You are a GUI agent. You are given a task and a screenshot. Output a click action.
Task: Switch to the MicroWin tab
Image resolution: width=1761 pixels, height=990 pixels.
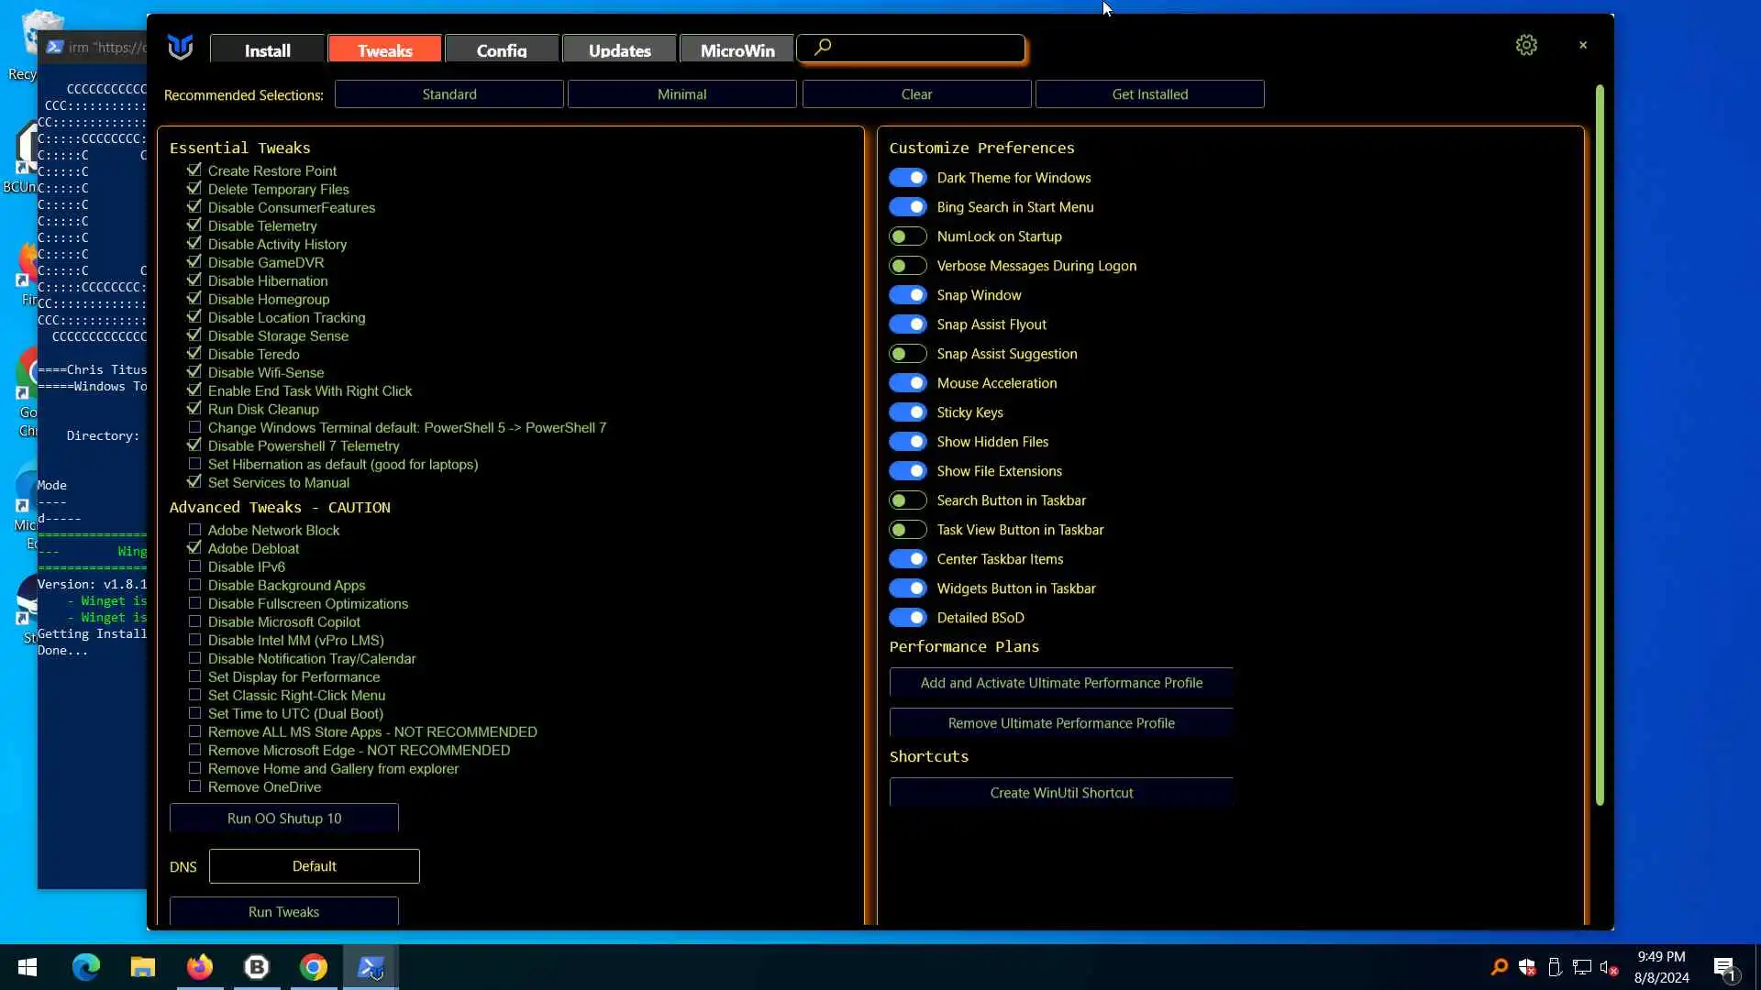tap(737, 50)
